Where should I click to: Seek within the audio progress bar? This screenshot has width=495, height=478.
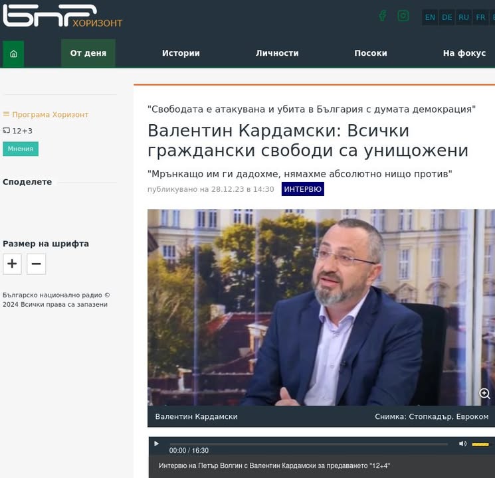click(309, 444)
